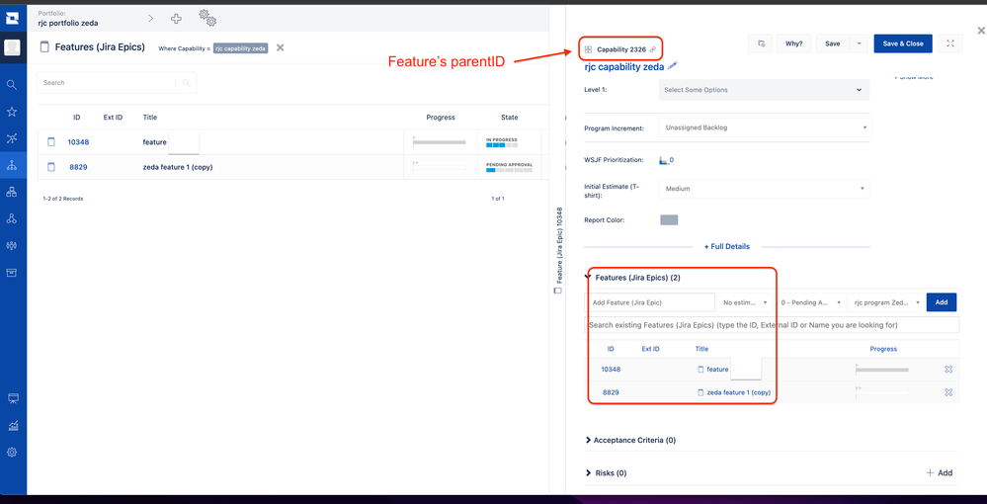
Task: Open the hierarchy tree sidebar icon
Action: tap(12, 166)
